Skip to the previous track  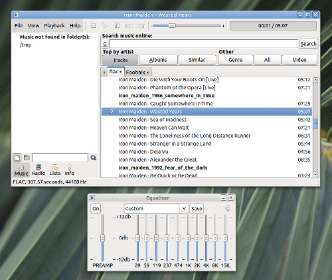point(129,26)
